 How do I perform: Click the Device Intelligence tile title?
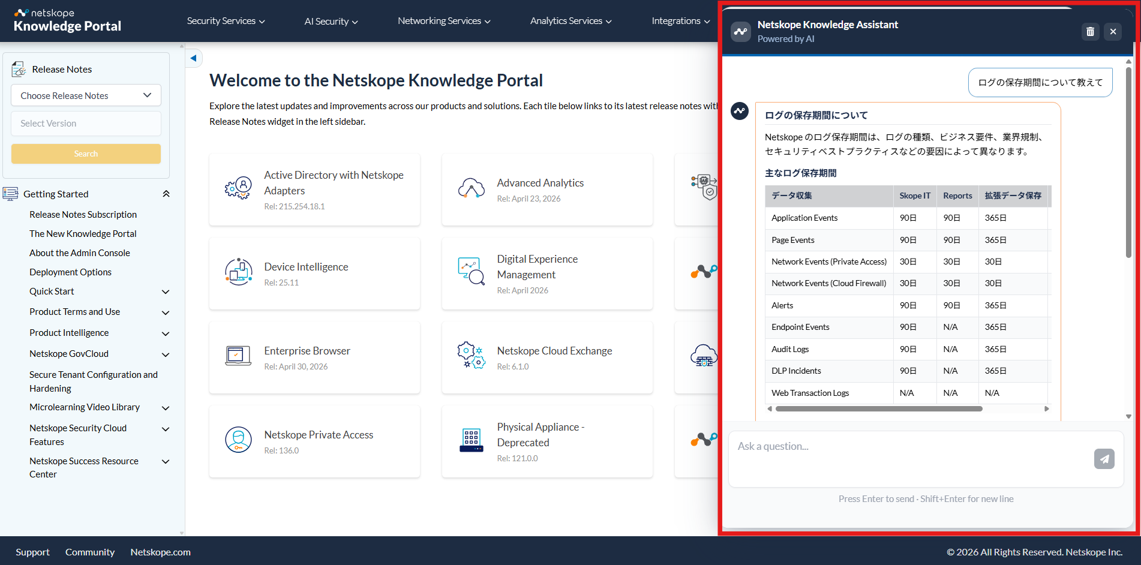click(x=306, y=267)
